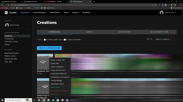The image size is (183, 102).
Task: Open Translator Portal in the sidebar
Action: coord(11,42)
